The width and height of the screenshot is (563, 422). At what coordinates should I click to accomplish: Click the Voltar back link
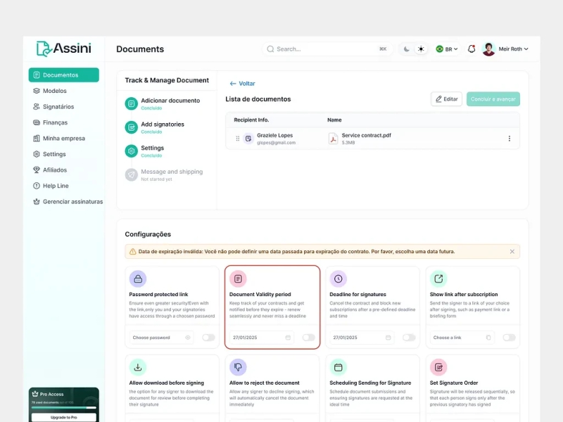(x=242, y=83)
